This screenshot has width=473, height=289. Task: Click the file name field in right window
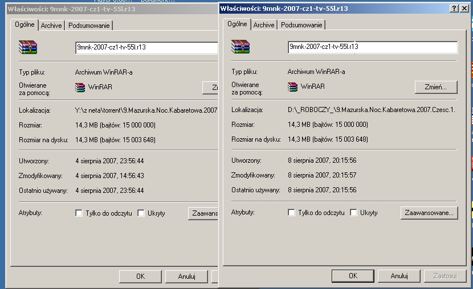pyautogui.click(x=373, y=47)
